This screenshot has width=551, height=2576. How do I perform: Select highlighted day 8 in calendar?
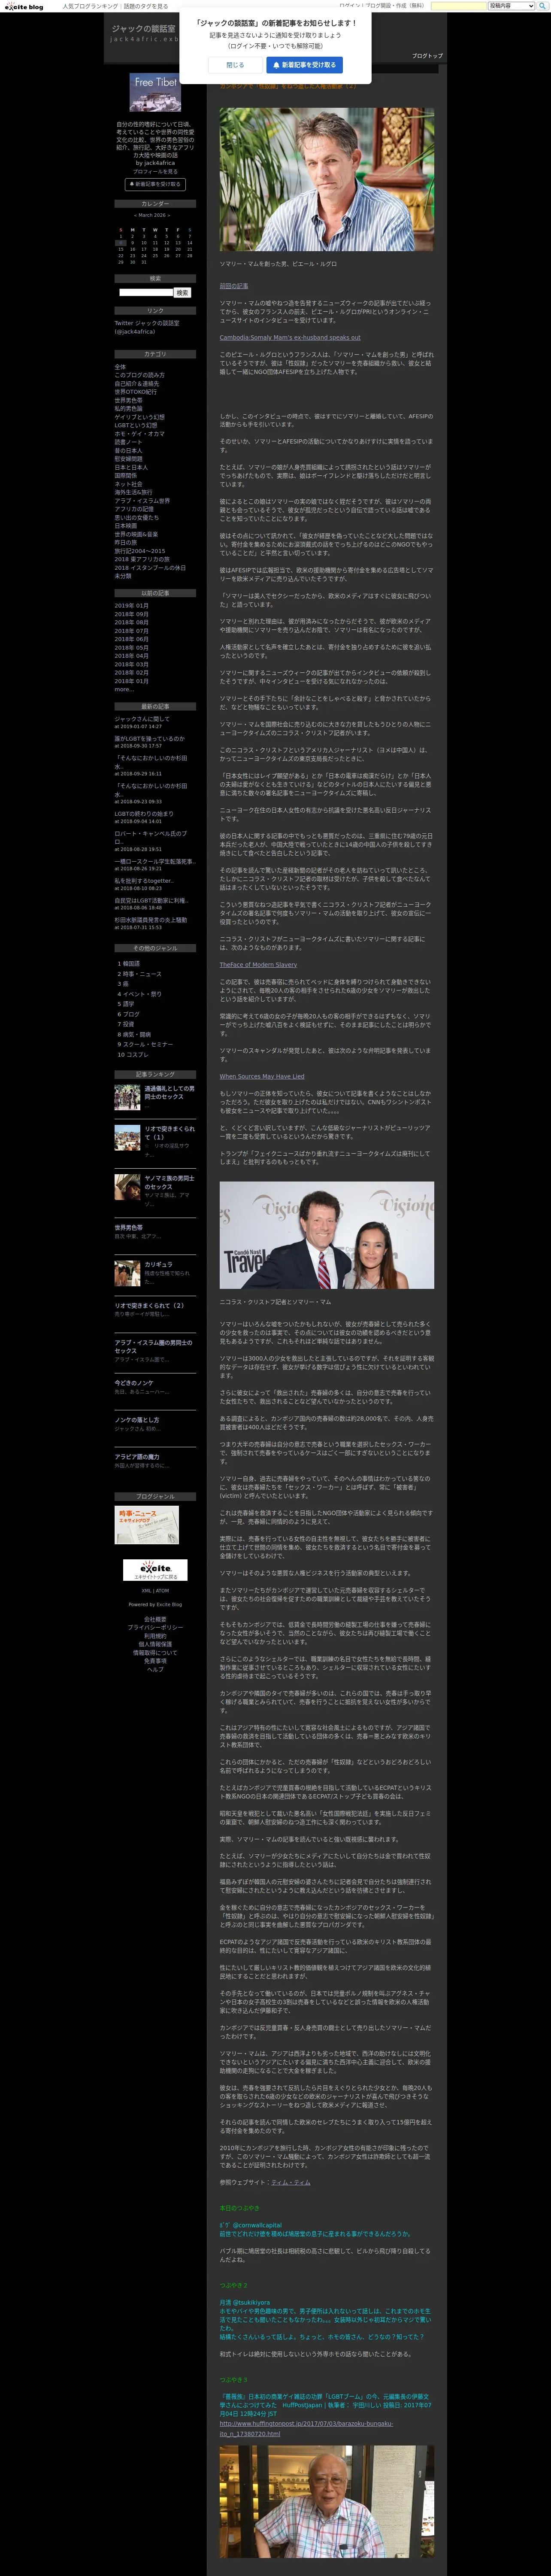tap(120, 243)
